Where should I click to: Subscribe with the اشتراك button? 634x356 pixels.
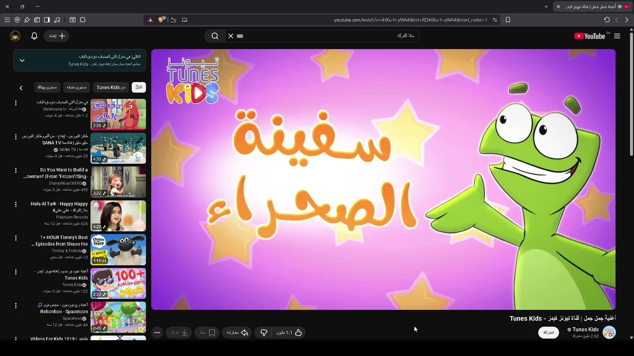click(549, 332)
